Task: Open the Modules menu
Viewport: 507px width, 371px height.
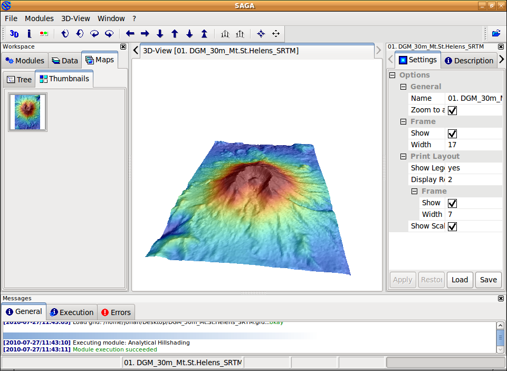Action: 39,18
